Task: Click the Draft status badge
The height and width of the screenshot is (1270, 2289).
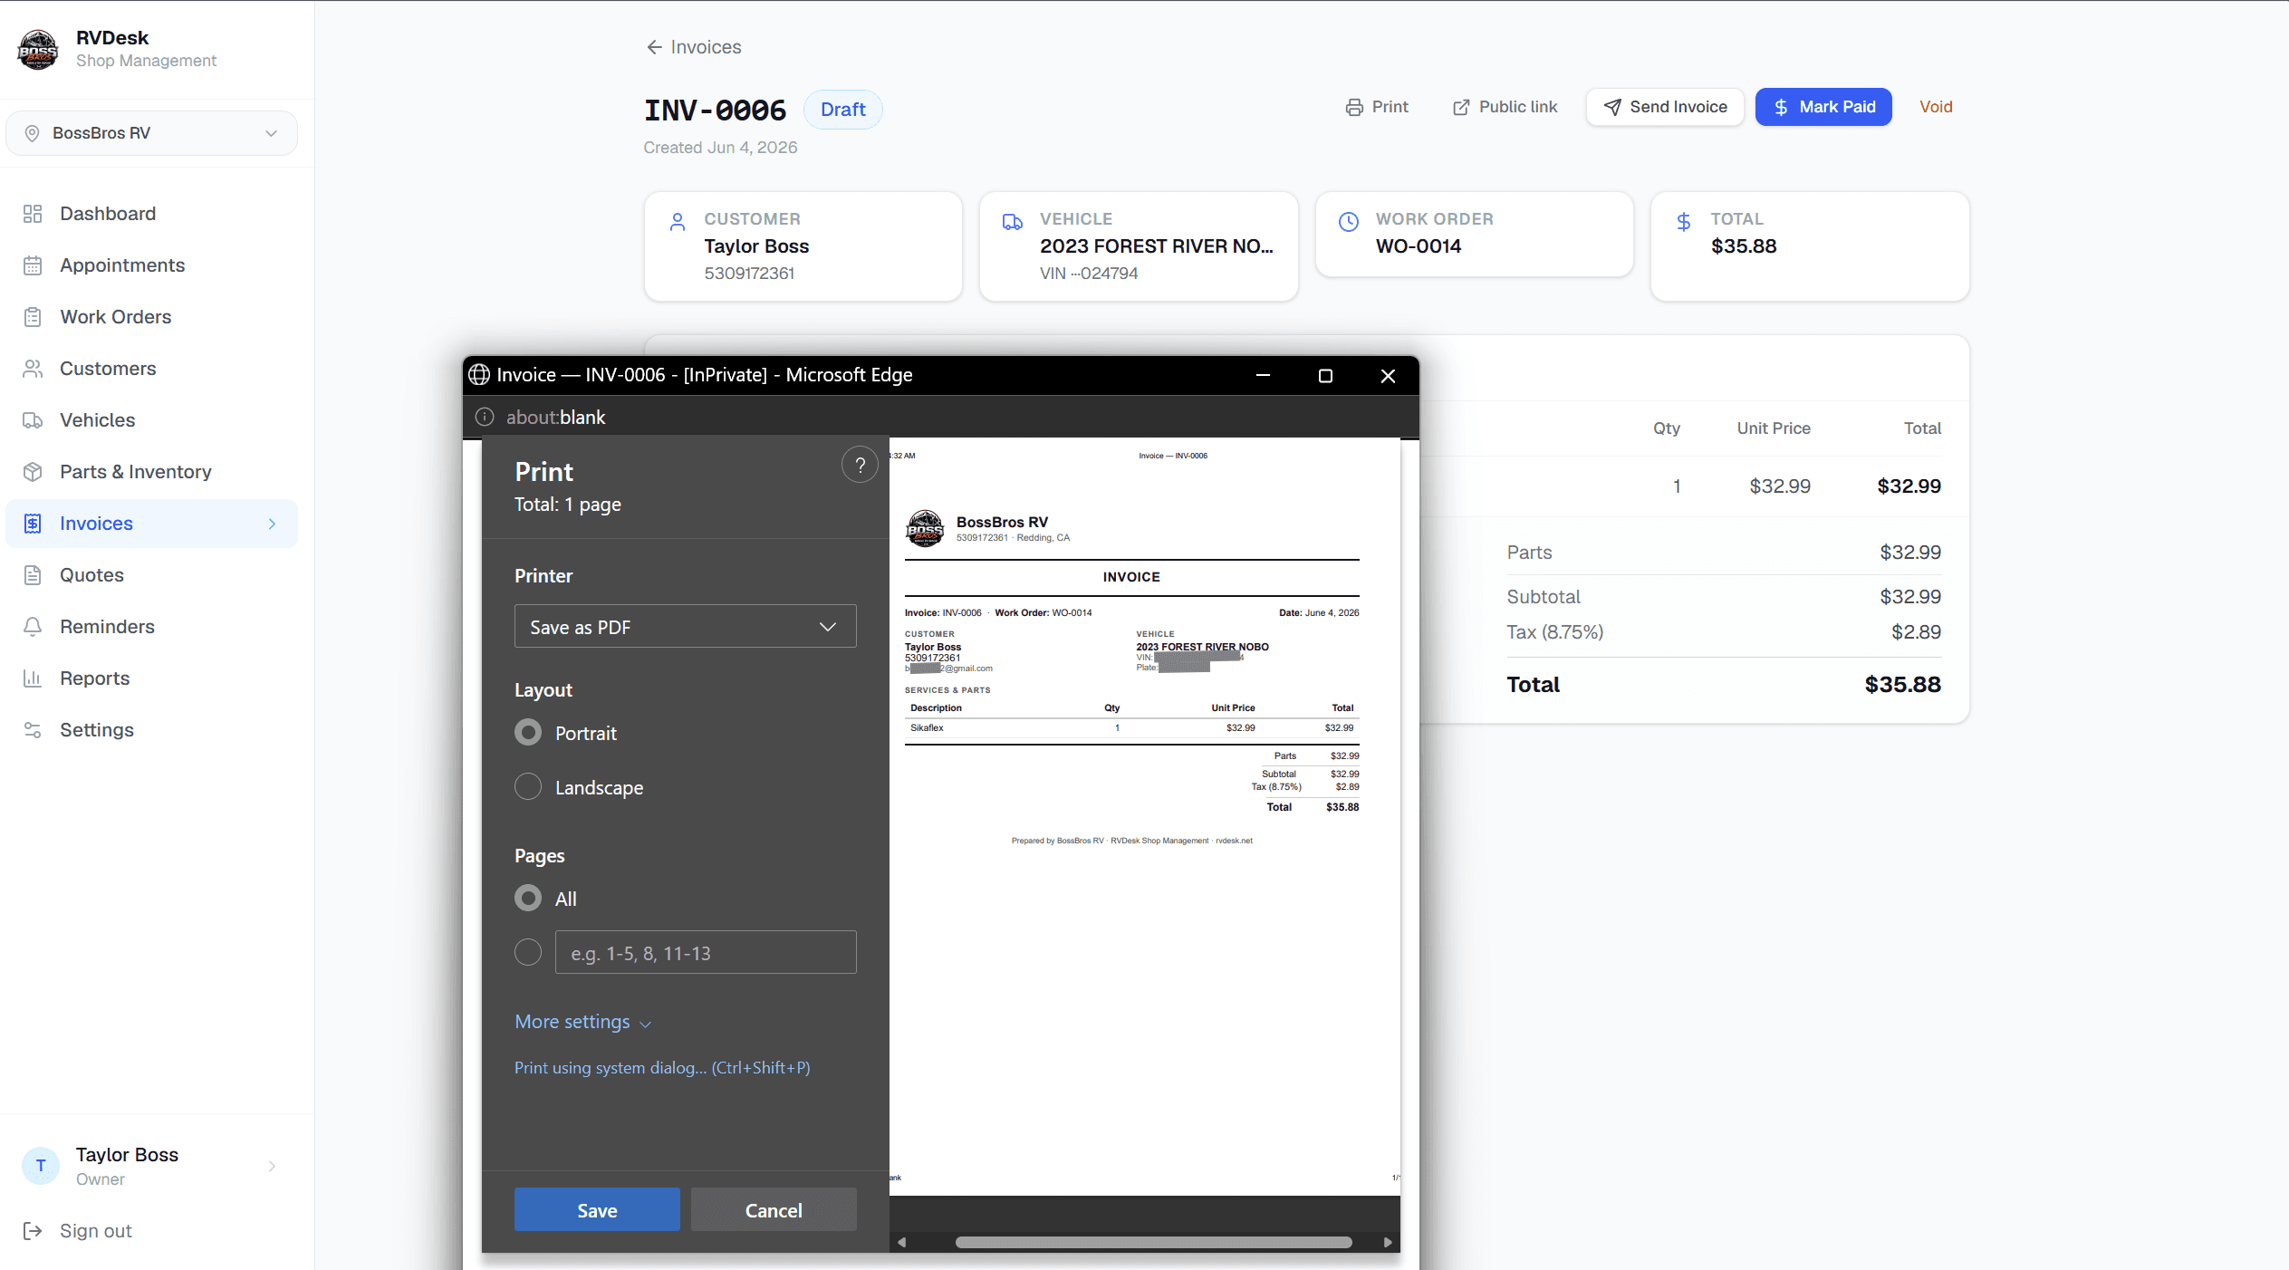Action: point(842,110)
